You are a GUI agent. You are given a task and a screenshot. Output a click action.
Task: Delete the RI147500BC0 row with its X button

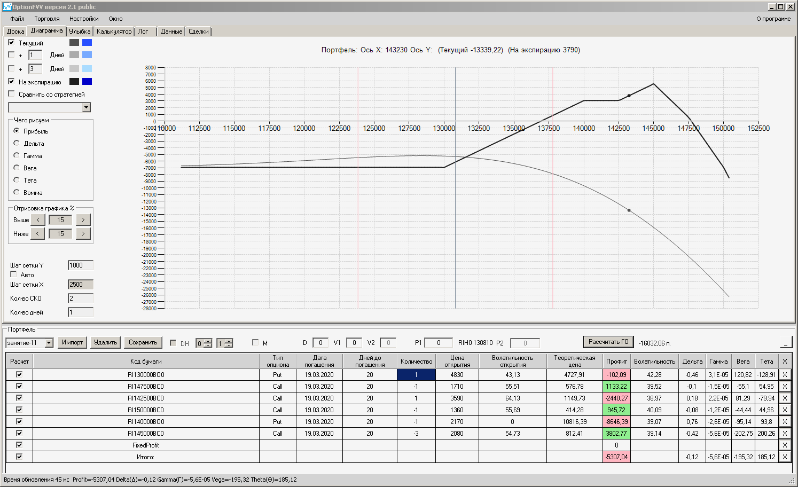coord(785,387)
